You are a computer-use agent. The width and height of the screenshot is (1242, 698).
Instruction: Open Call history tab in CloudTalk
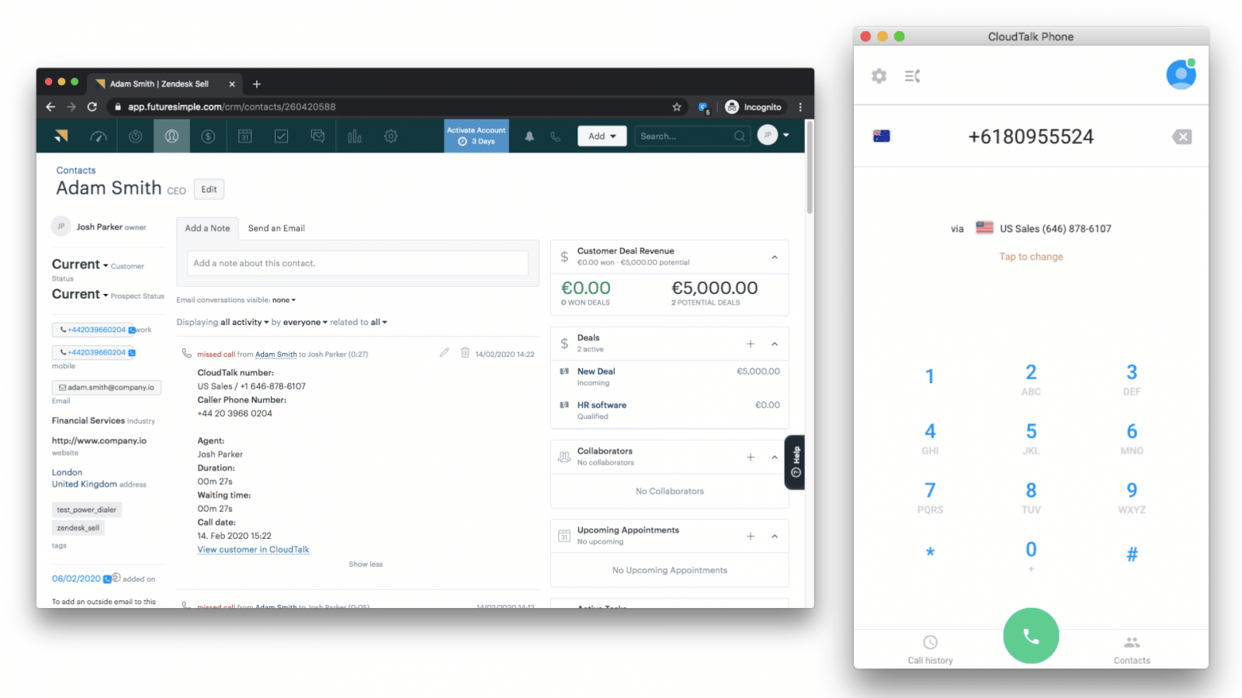point(930,649)
